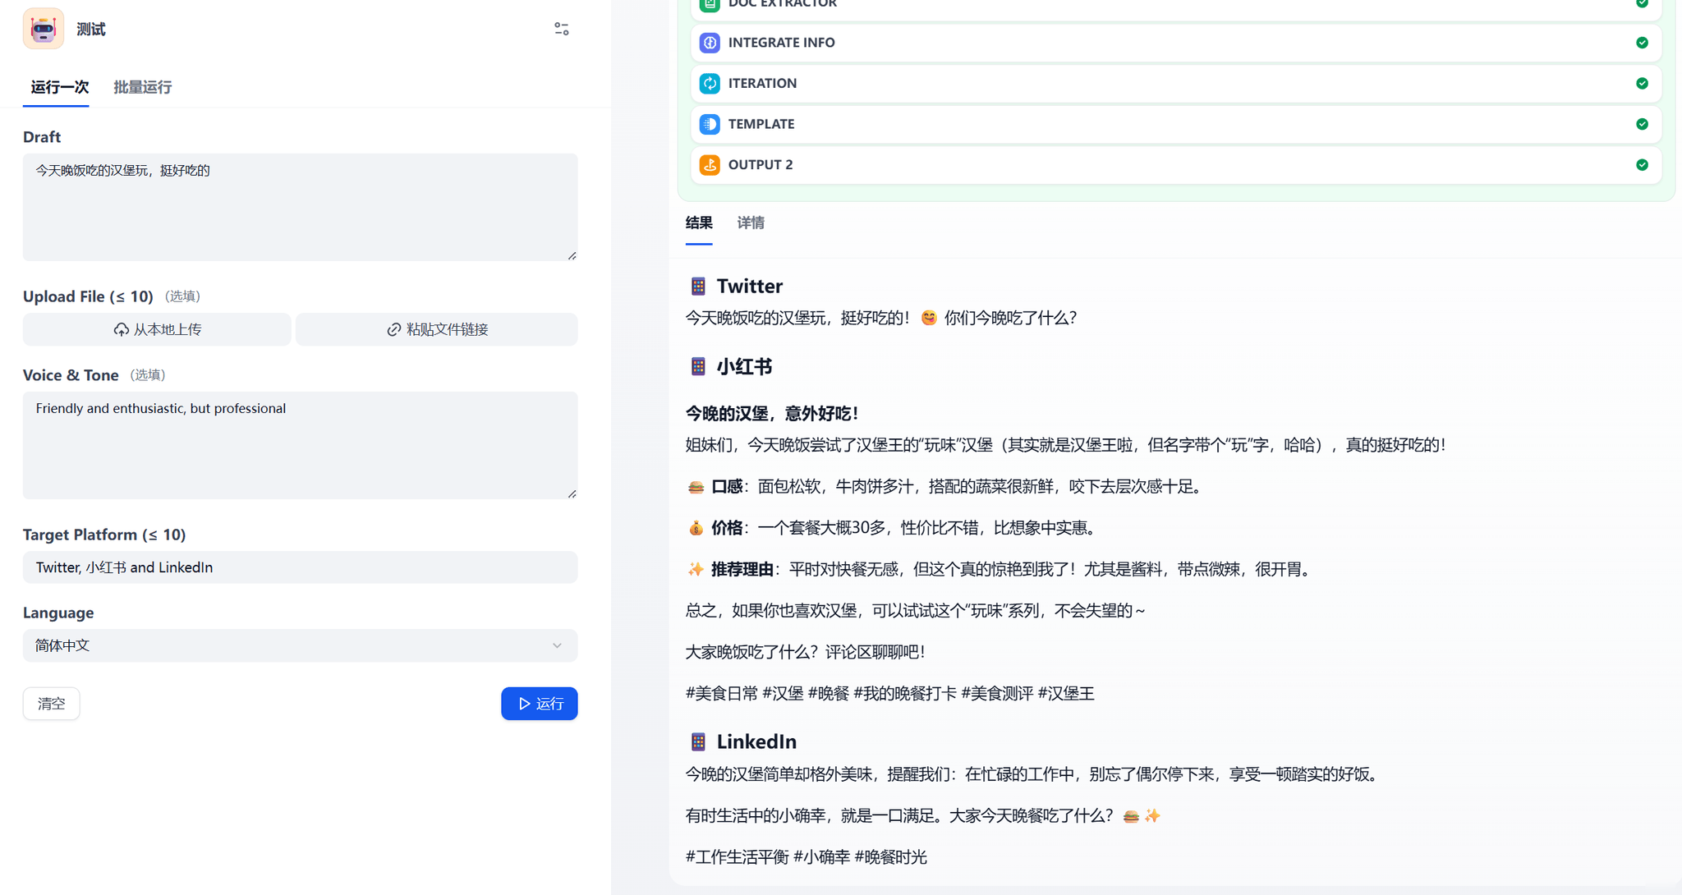The image size is (1682, 895).
Task: Click the money bag emoji before 价格
Action: tap(696, 528)
